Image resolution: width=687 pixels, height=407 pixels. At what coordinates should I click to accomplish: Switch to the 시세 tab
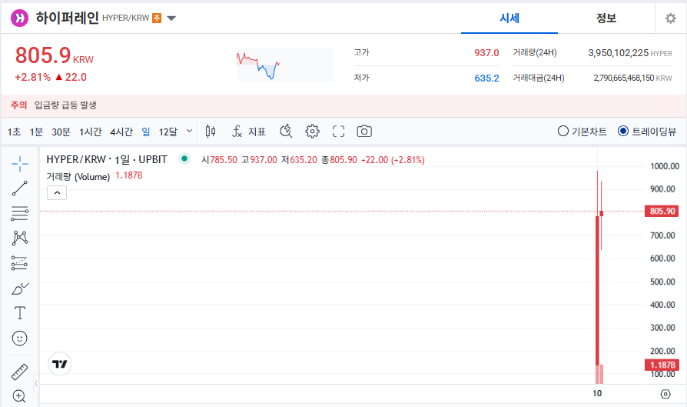click(509, 18)
